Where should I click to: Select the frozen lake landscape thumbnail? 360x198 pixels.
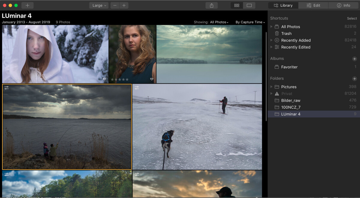(209, 54)
